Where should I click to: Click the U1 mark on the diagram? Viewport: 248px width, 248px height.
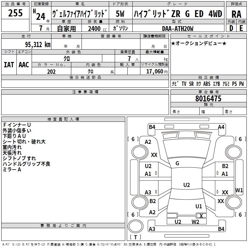click(x=199, y=206)
